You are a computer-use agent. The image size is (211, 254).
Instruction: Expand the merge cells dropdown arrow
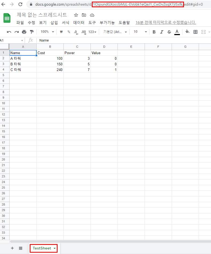tap(209, 32)
